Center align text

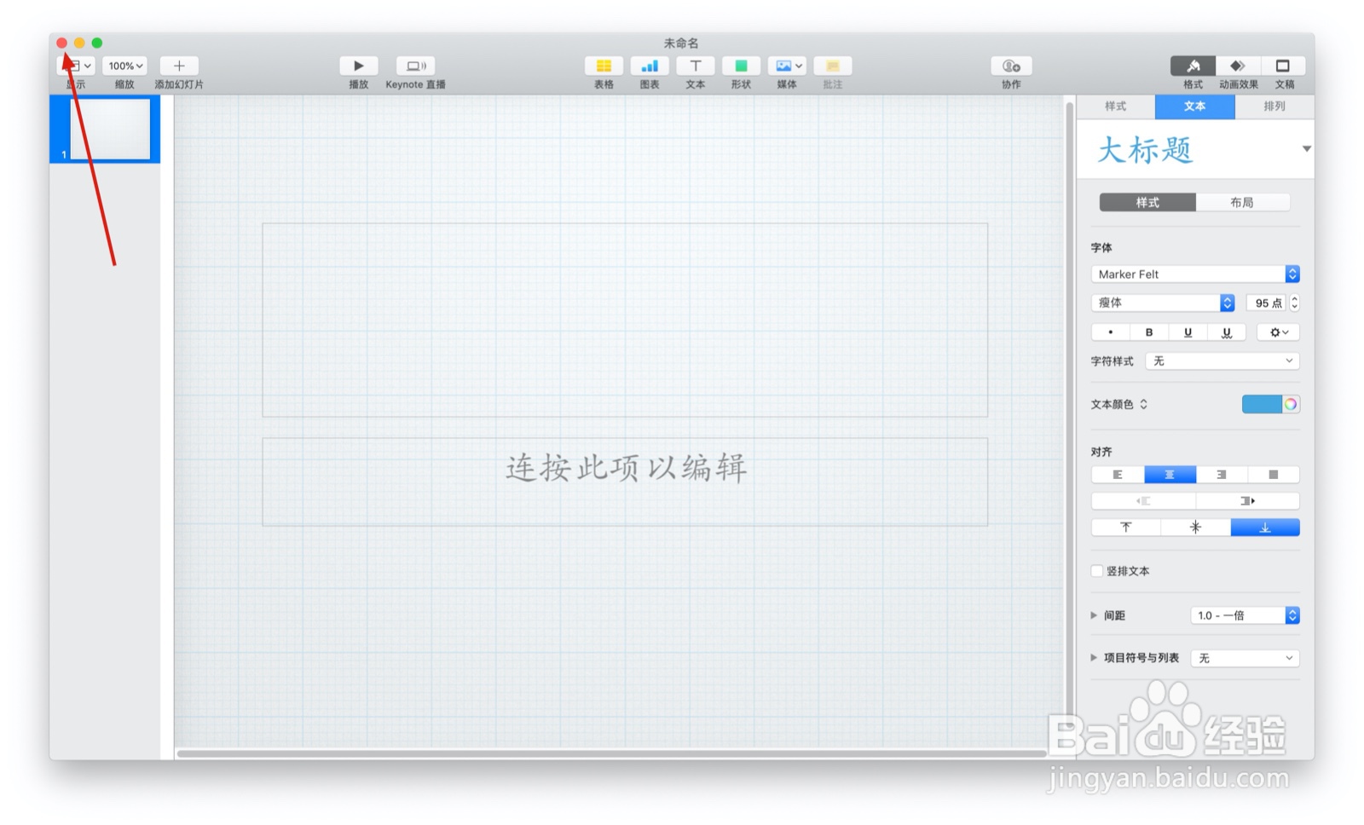click(1170, 475)
